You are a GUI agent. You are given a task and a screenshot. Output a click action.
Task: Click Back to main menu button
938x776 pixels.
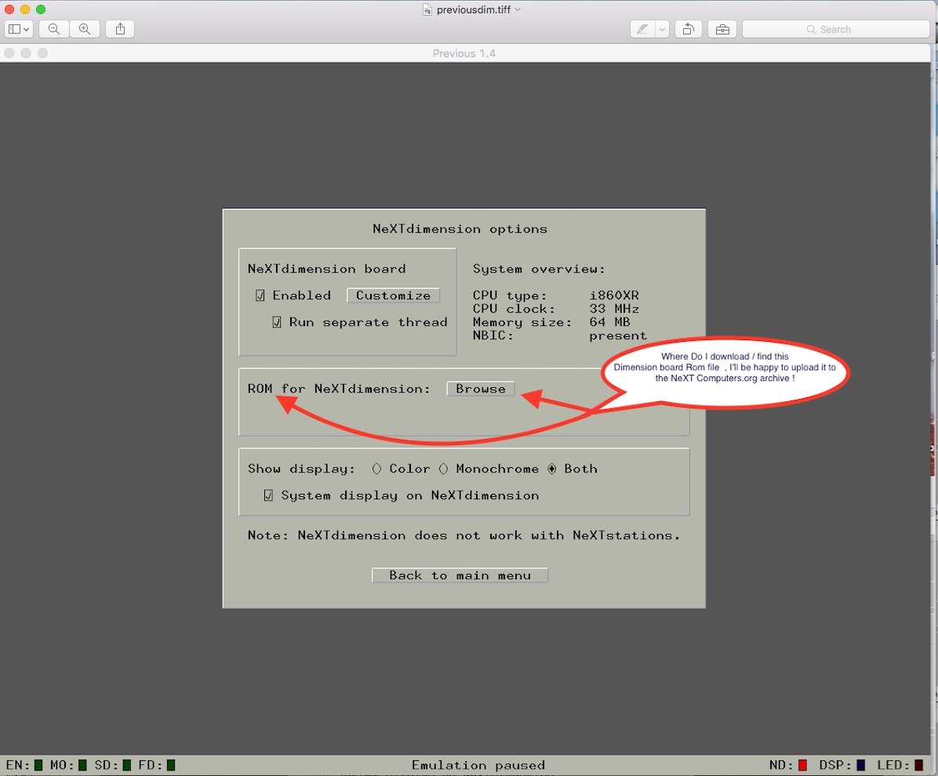click(x=460, y=575)
